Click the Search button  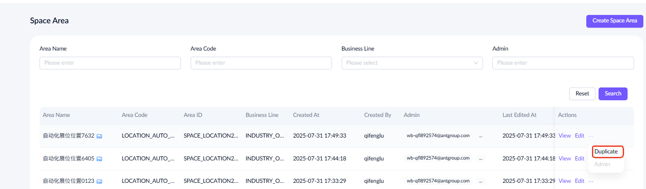point(613,94)
